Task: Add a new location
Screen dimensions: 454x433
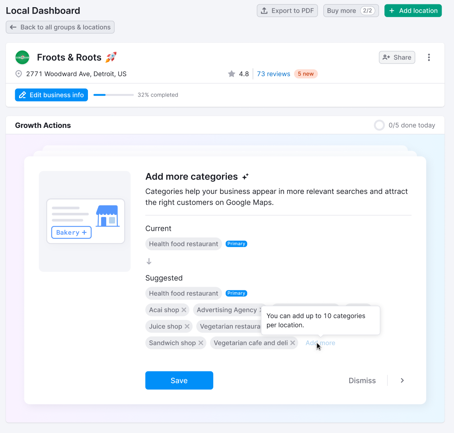Action: [413, 11]
